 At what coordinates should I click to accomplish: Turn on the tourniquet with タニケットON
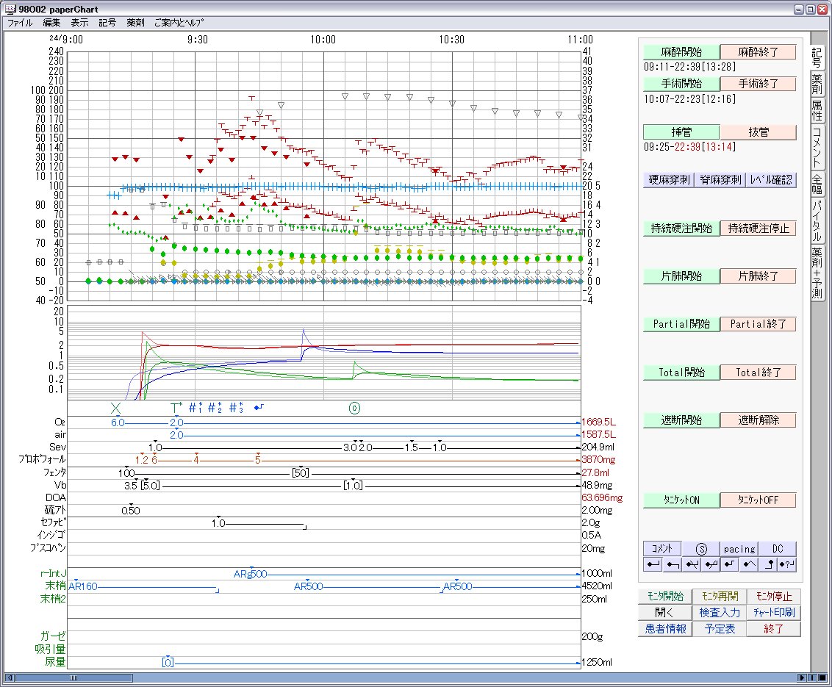coord(680,500)
